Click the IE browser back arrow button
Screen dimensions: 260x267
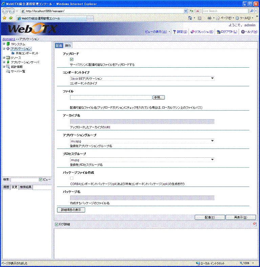[x=5, y=11]
